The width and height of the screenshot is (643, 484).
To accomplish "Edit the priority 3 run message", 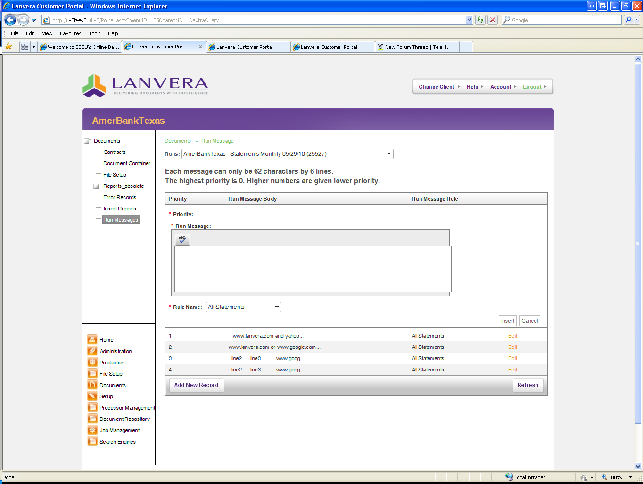I will (x=512, y=358).
